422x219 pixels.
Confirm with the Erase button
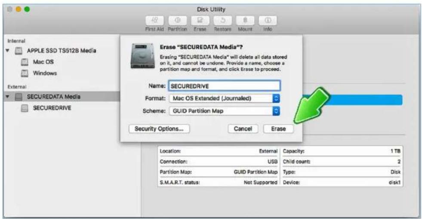click(x=279, y=129)
